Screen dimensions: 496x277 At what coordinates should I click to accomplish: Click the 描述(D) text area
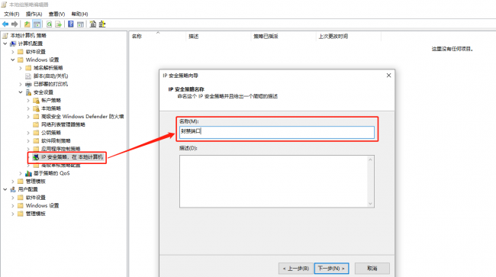pos(277,182)
